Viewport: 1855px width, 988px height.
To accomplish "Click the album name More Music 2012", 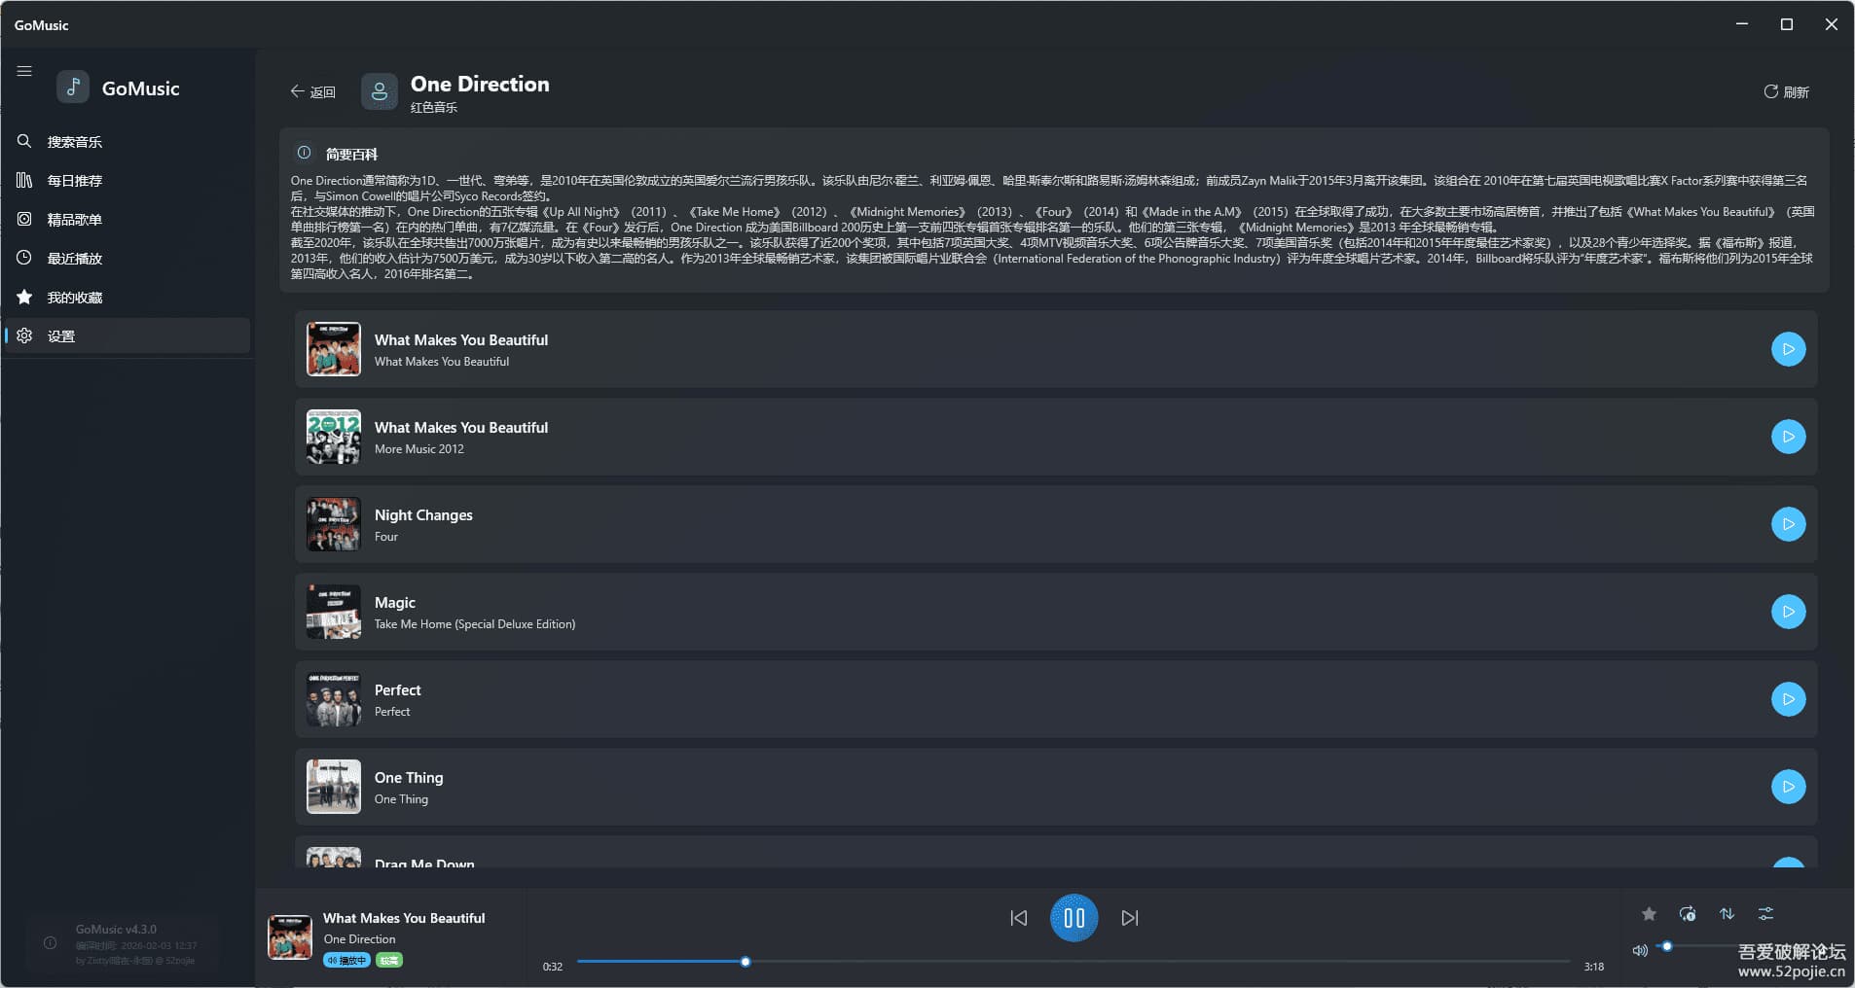I will [419, 449].
